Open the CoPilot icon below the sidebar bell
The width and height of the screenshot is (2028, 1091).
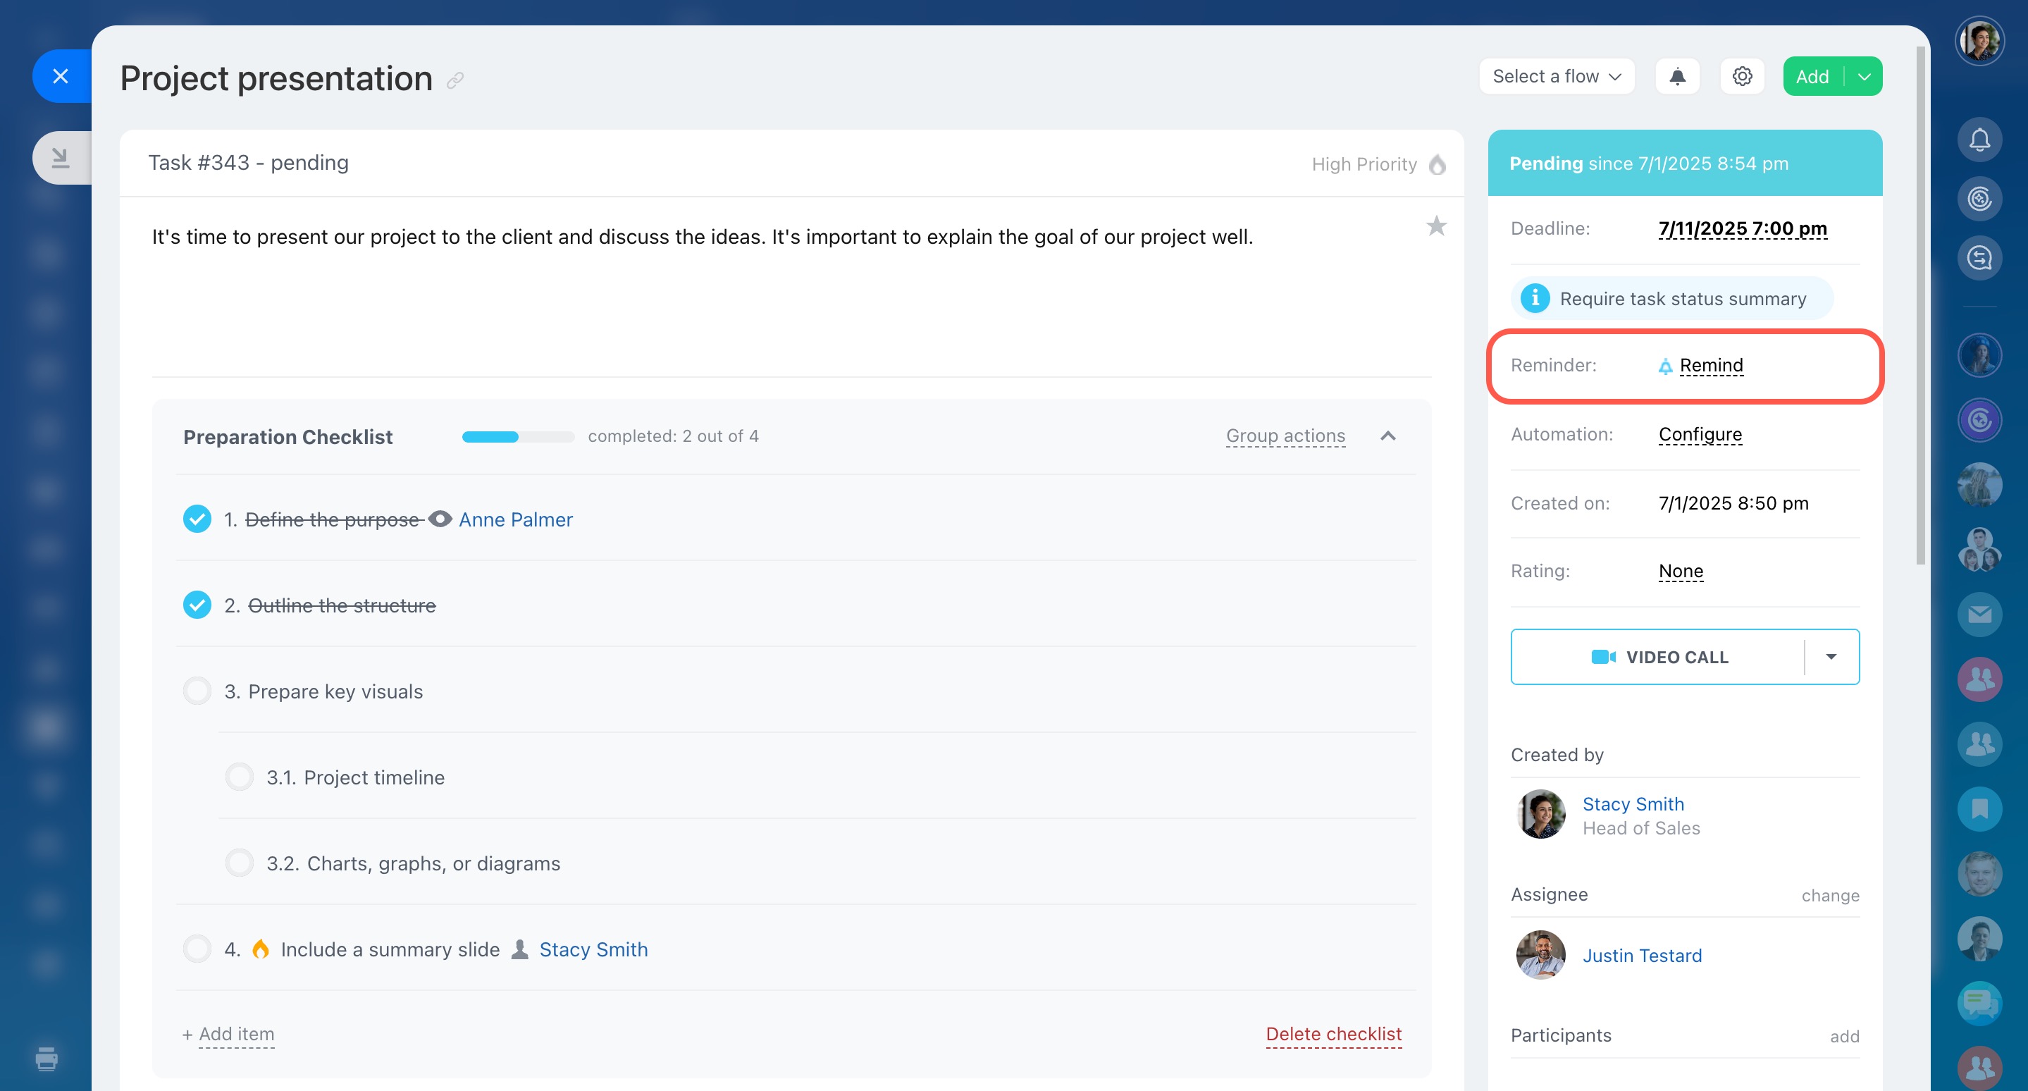(x=1979, y=198)
